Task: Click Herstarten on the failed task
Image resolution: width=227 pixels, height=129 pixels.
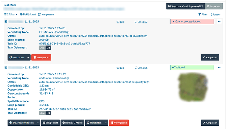Action: pyautogui.click(x=17, y=57)
